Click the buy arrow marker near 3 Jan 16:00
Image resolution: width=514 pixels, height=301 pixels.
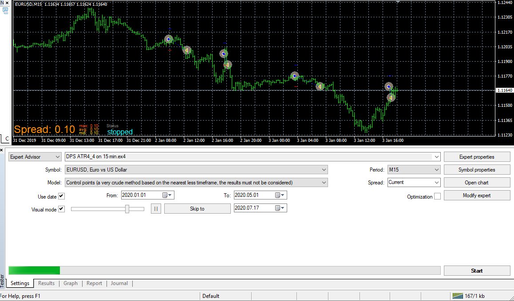point(389,86)
